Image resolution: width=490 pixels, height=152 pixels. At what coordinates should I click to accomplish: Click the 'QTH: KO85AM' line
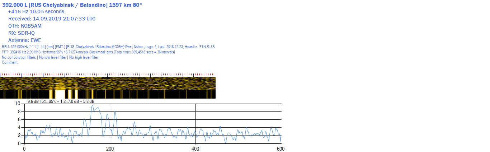pos(25,26)
